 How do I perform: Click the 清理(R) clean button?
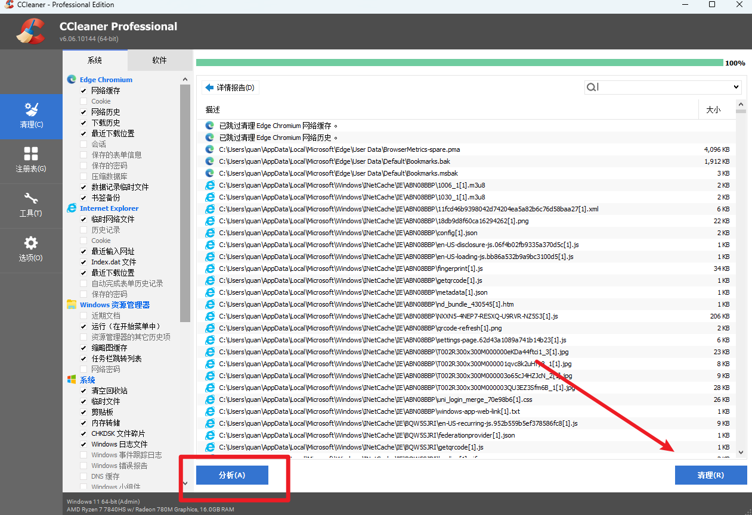(711, 475)
